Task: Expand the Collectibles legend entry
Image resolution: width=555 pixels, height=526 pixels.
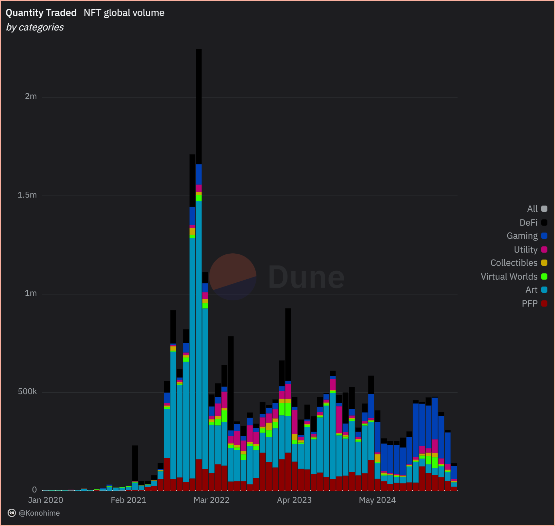Action: click(515, 263)
